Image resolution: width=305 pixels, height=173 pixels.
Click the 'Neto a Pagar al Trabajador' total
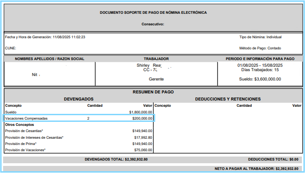(x=256, y=169)
